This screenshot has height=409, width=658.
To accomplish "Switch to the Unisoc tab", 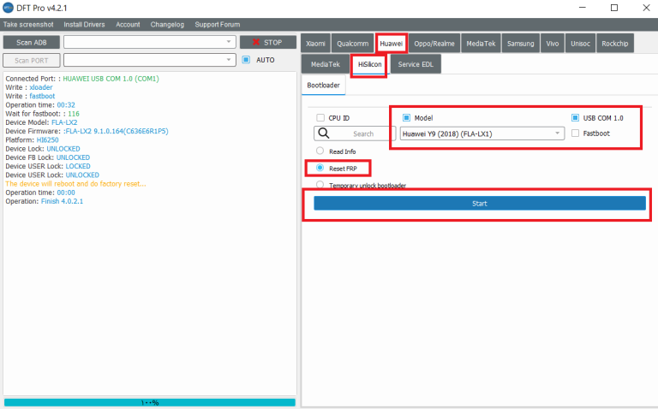I will [580, 43].
